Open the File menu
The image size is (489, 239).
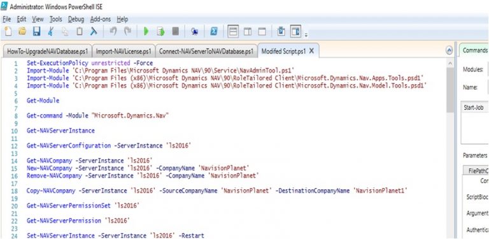point(6,19)
